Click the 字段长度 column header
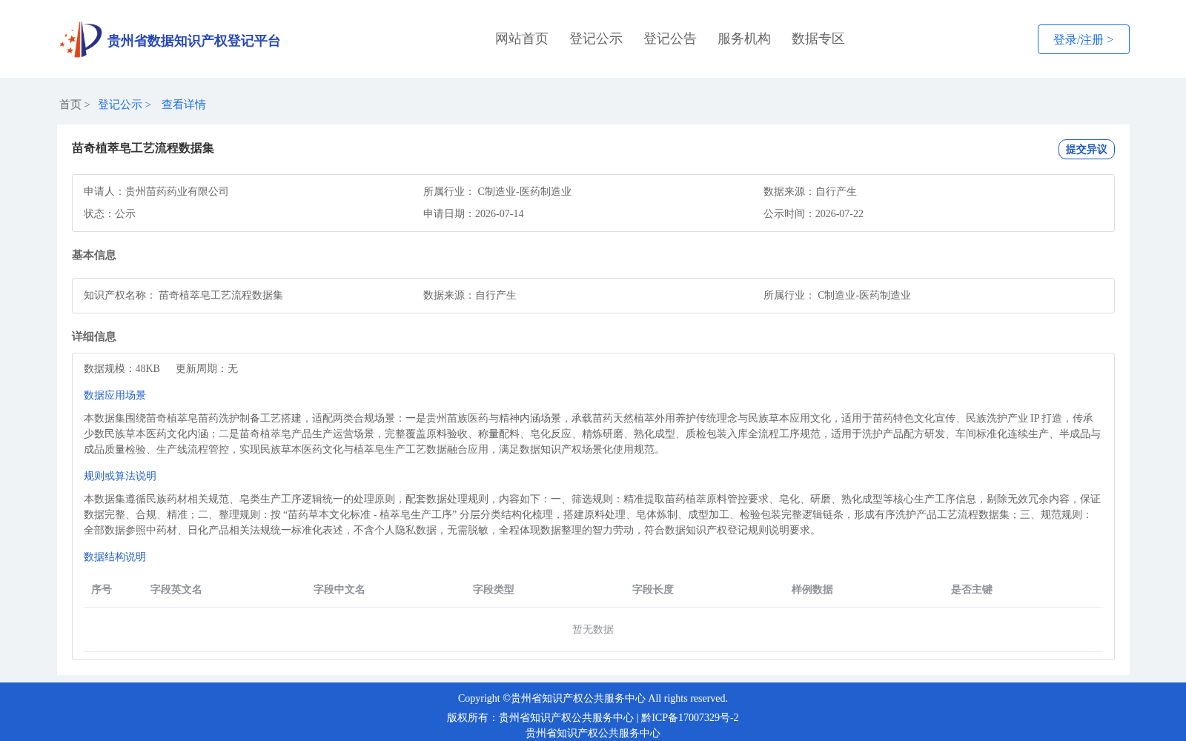Screen dimensions: 1186x741 (653, 589)
